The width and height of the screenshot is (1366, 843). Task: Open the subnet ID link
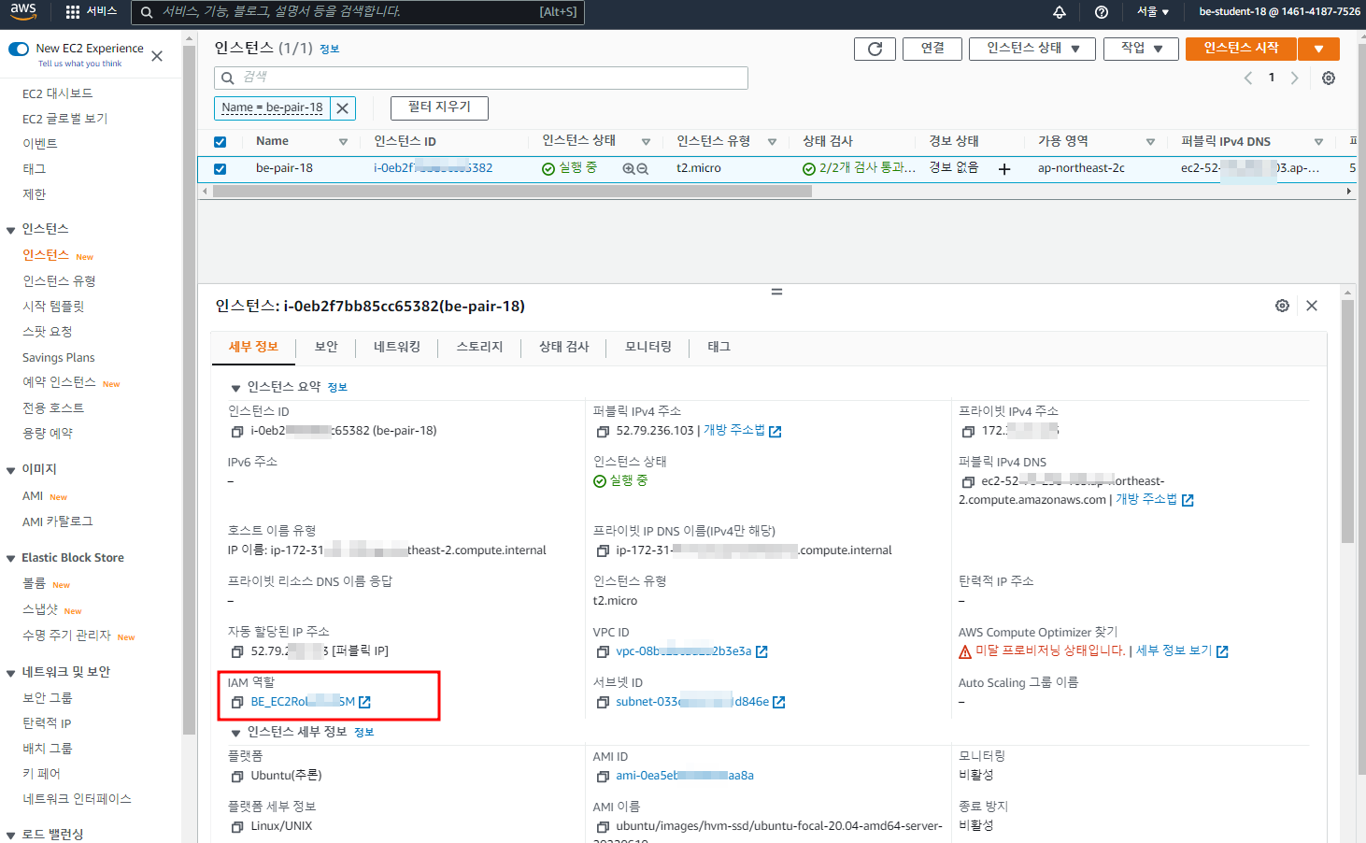click(x=700, y=703)
